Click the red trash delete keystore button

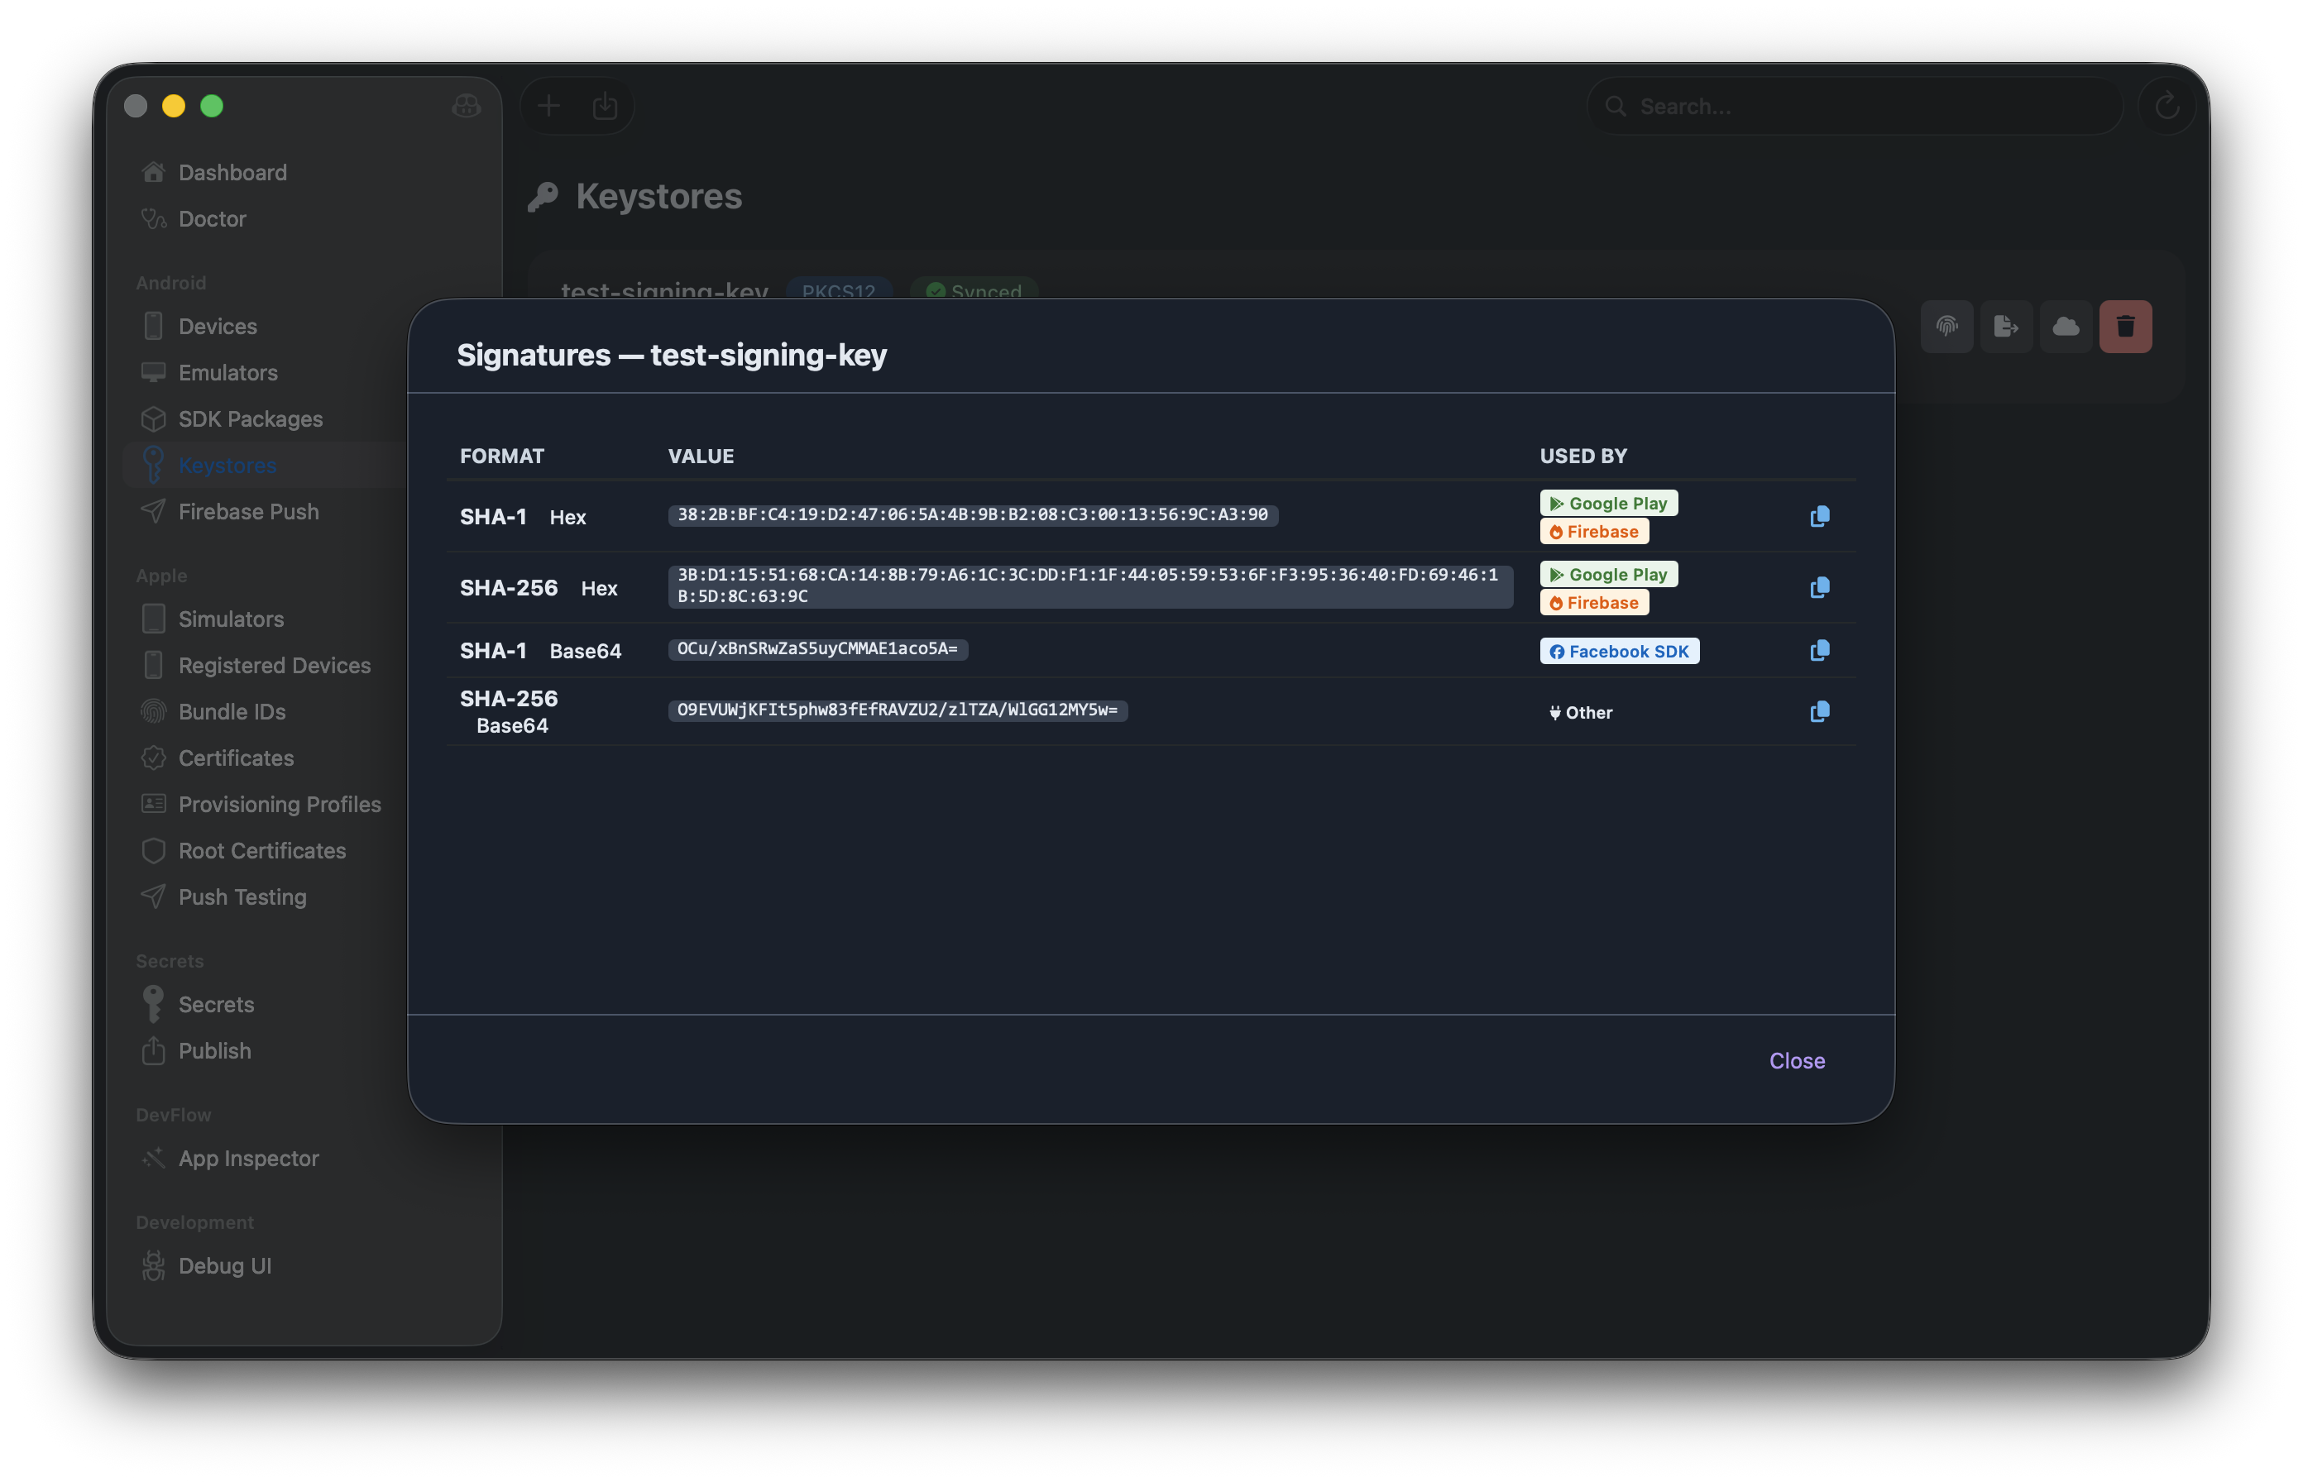click(x=2125, y=327)
